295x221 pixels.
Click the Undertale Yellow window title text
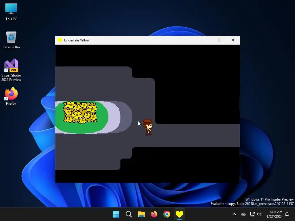coord(77,40)
